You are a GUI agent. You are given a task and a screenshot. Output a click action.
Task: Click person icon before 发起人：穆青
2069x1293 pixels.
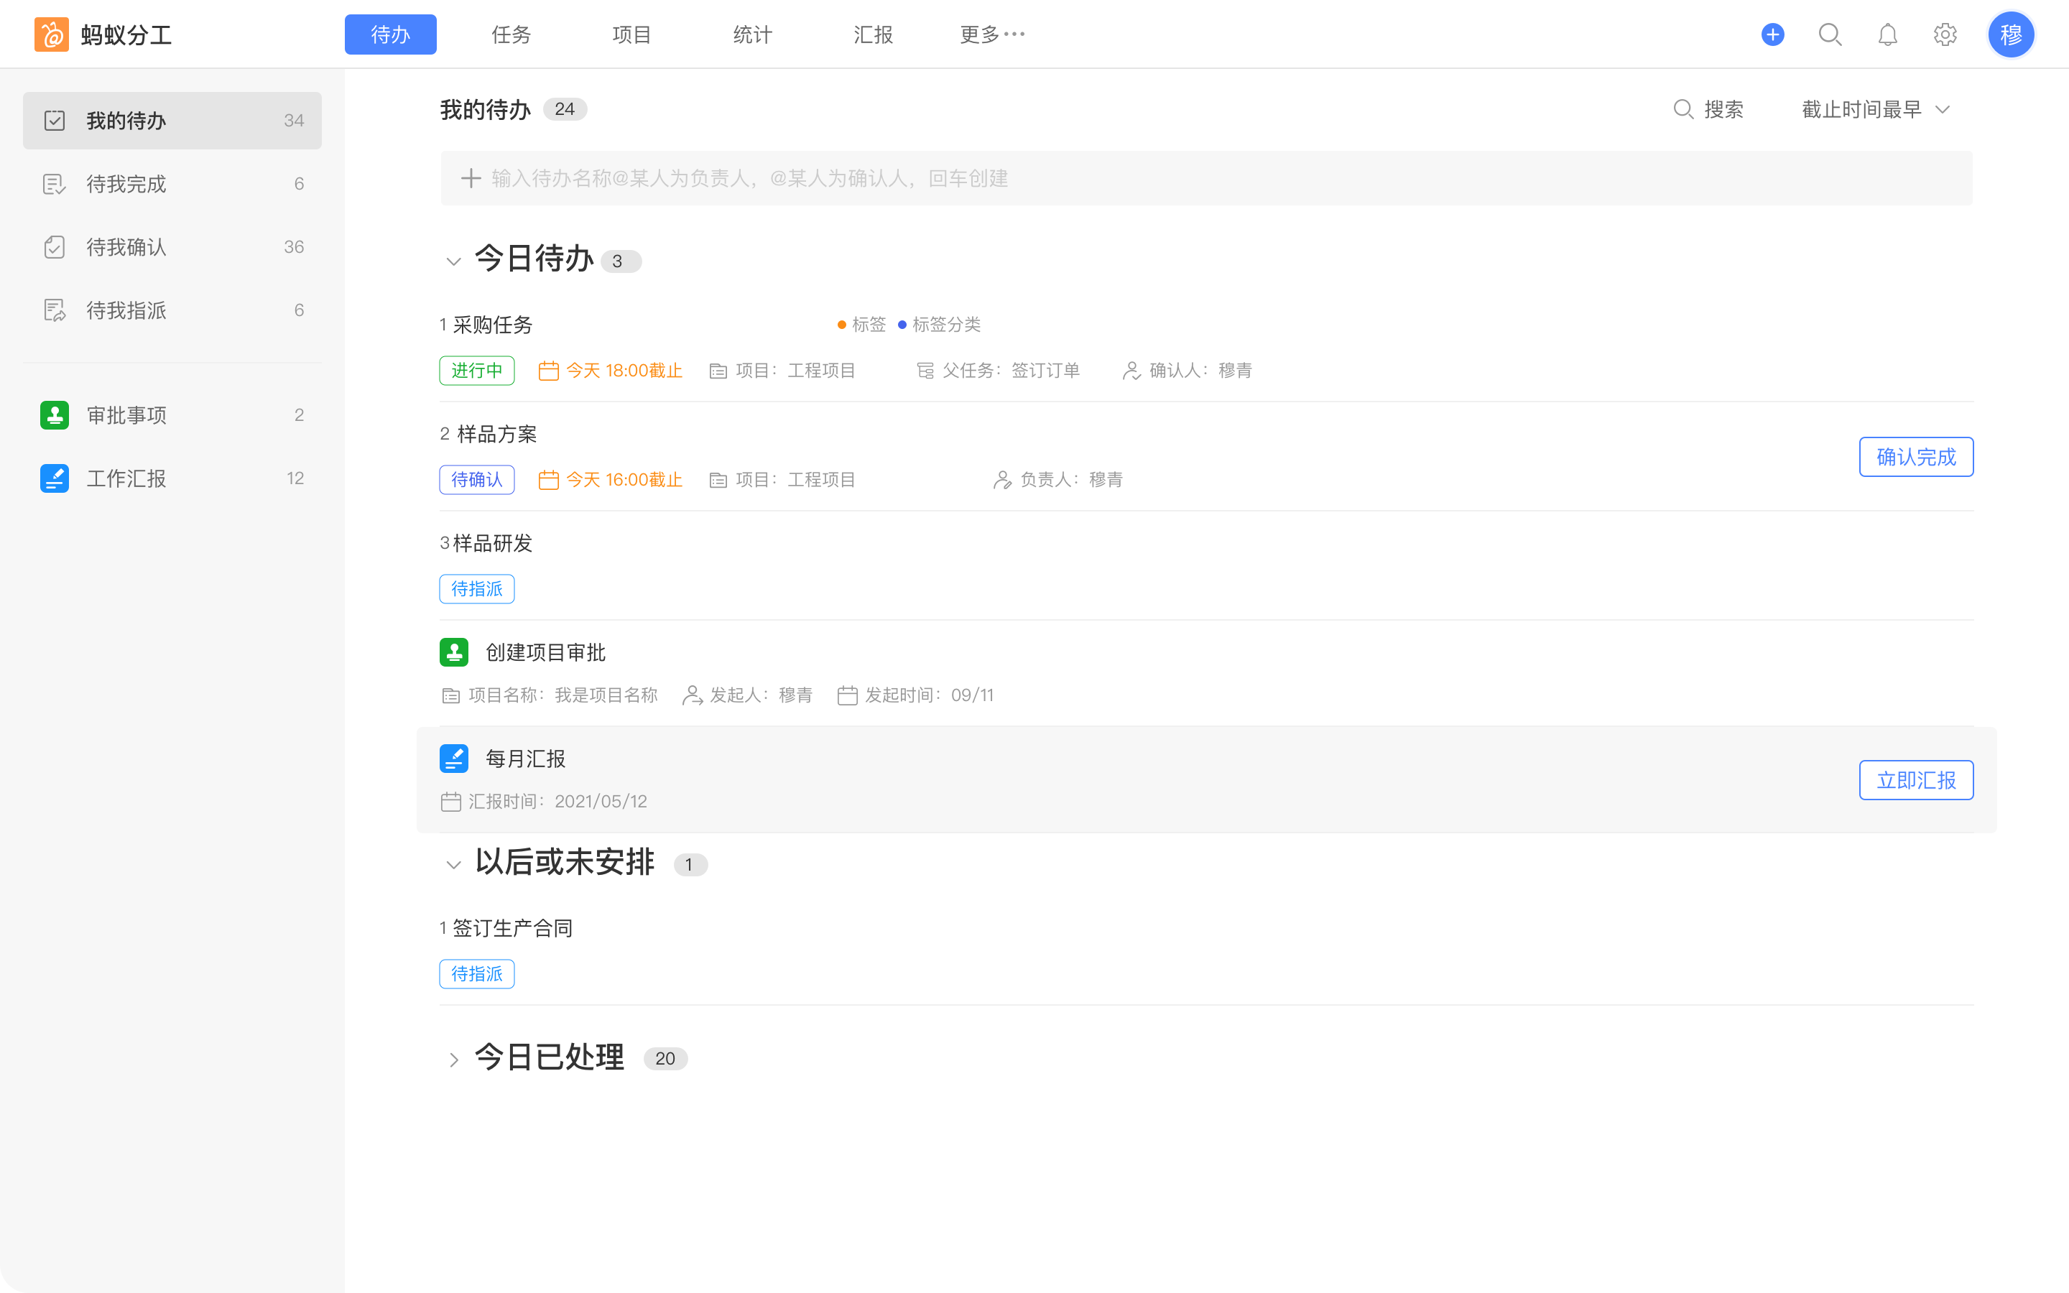pyautogui.click(x=693, y=695)
